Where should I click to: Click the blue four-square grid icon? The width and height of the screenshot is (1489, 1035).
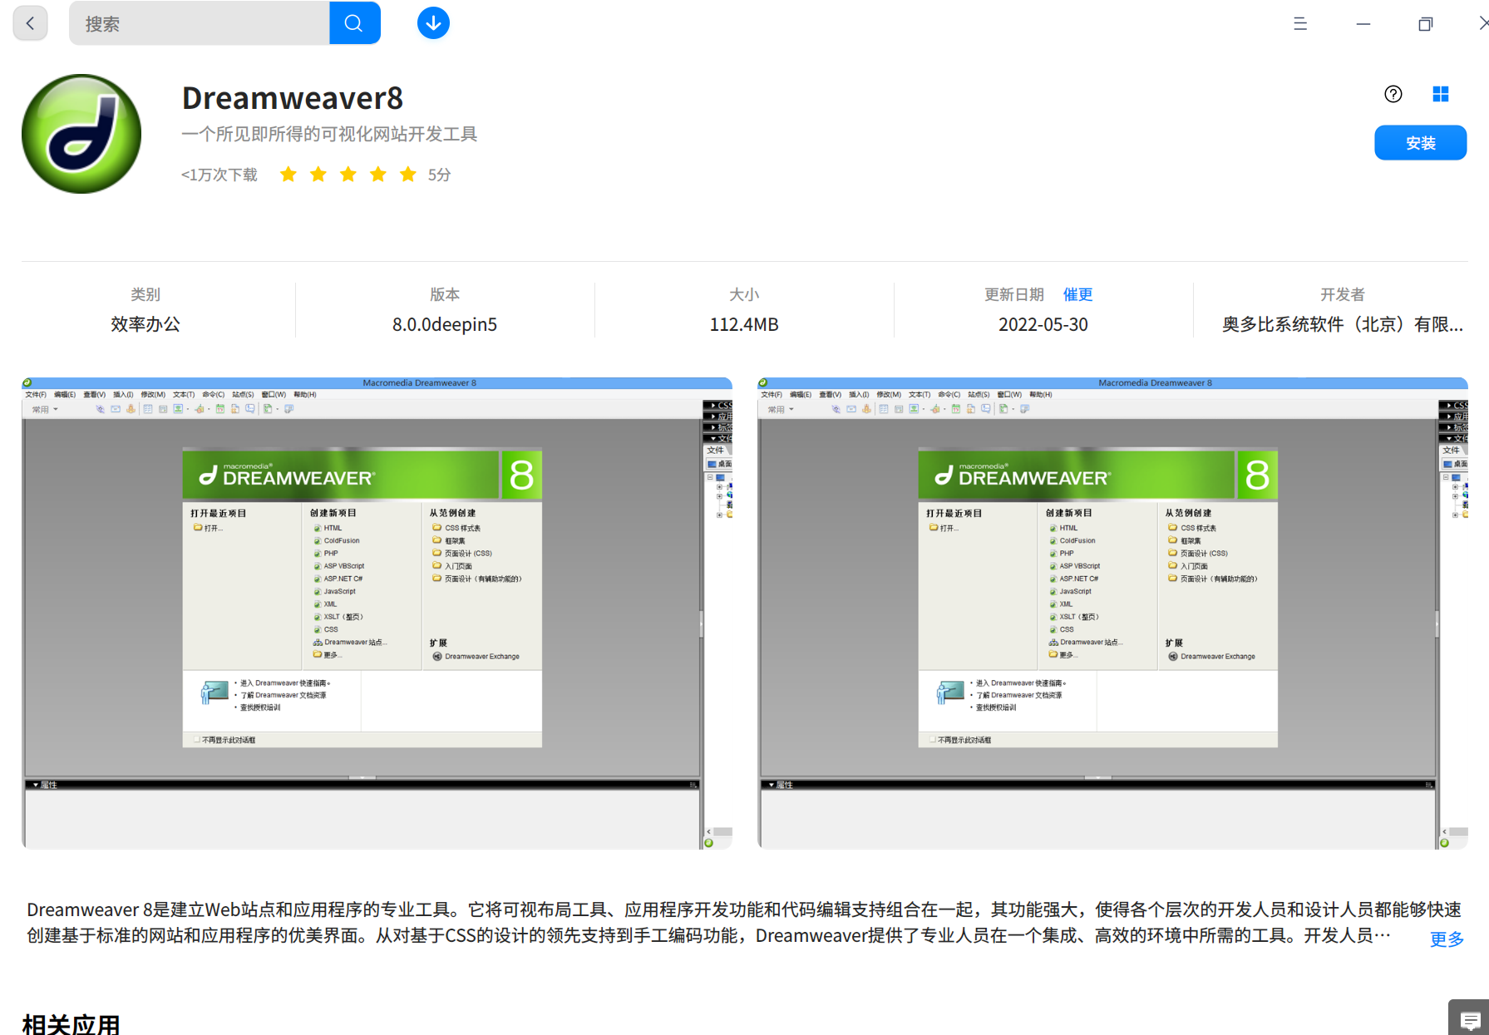(1441, 94)
